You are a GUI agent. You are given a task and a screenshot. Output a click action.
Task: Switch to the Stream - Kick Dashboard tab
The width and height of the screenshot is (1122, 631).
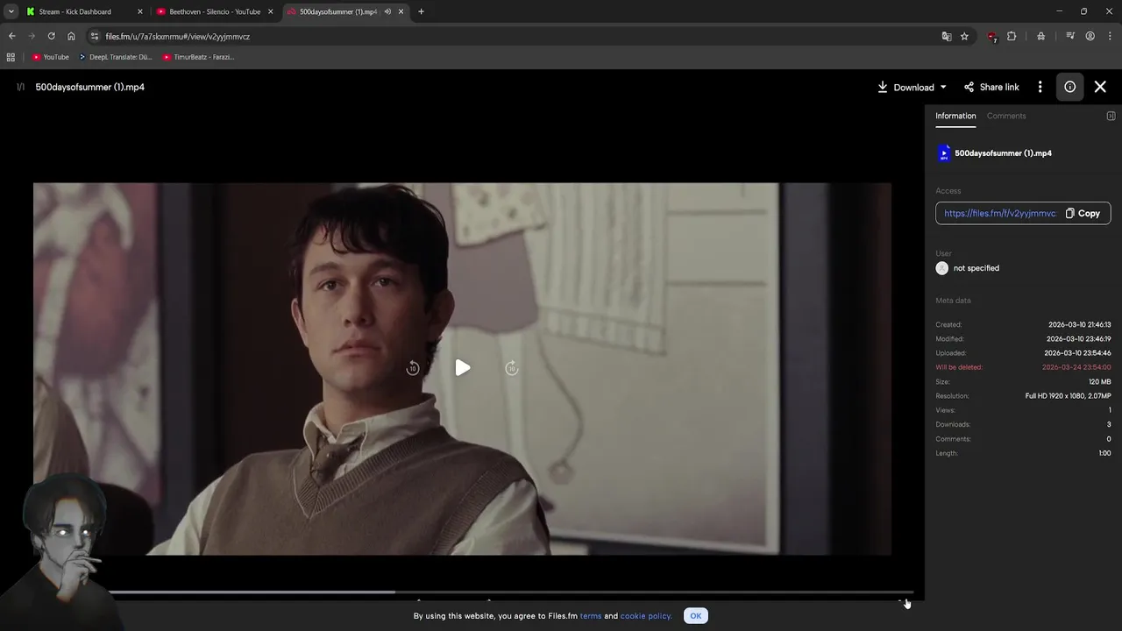click(x=82, y=11)
